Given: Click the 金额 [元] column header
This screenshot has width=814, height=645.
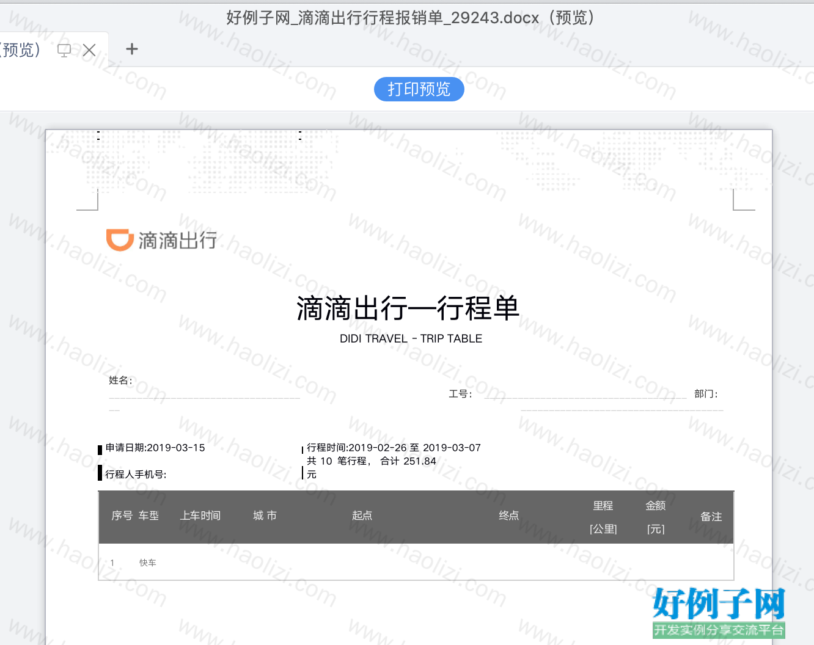Looking at the screenshot, I should click(x=656, y=517).
